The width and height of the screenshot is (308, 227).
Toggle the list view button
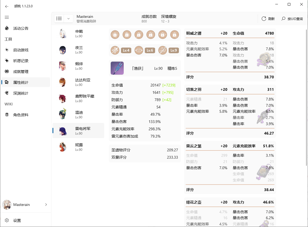click(x=59, y=18)
